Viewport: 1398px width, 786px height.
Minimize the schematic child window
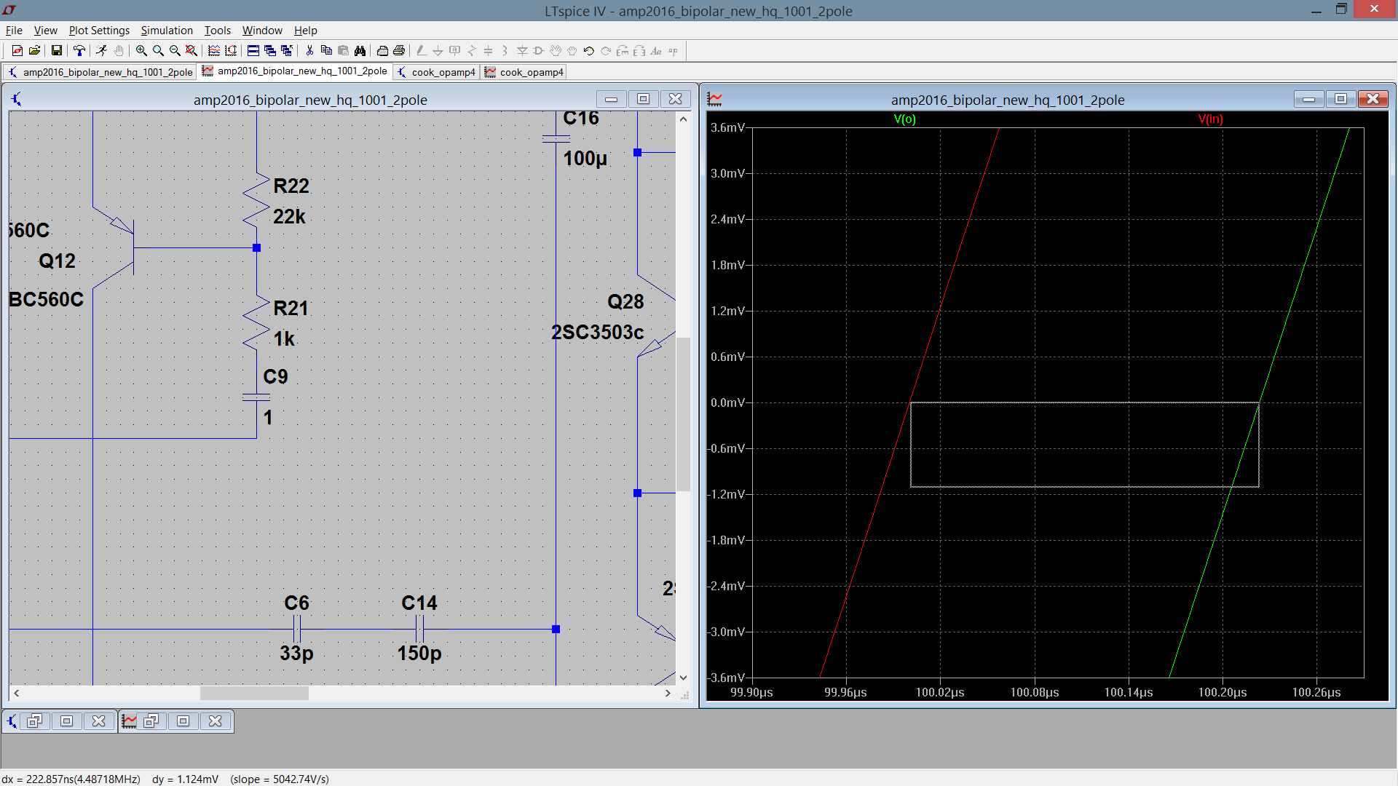[611, 99]
